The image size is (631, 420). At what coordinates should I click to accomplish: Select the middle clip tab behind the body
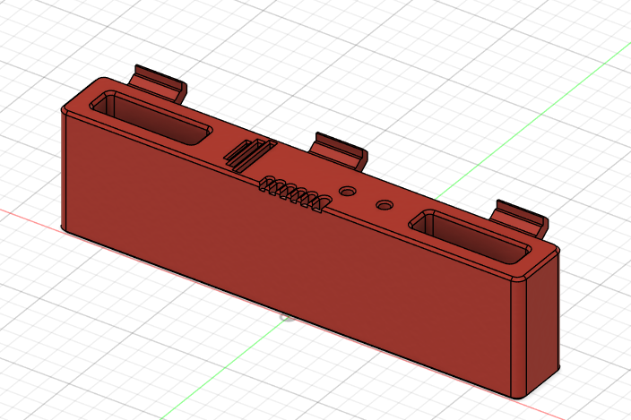339,151
